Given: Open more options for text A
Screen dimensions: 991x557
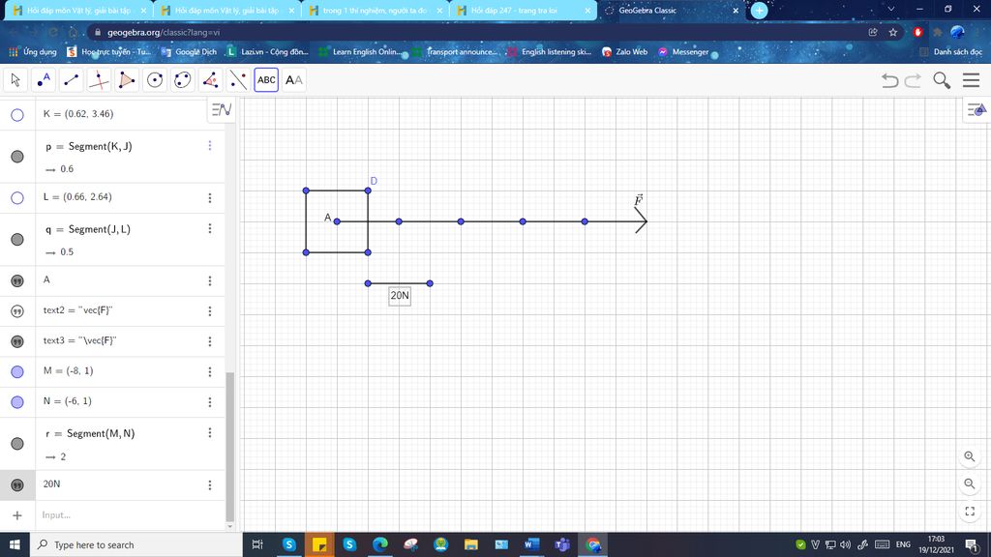Looking at the screenshot, I should click(210, 281).
